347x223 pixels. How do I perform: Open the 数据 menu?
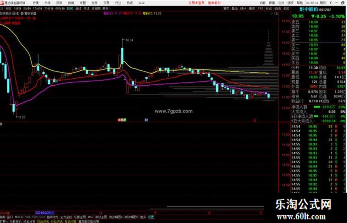tap(71, 3)
